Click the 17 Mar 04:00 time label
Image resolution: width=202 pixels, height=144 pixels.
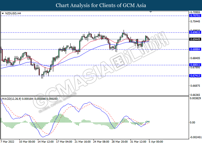[64, 142]
